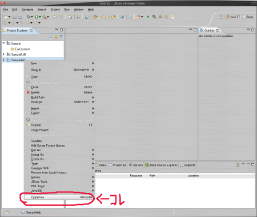Screen dimensions: 257x217
Task: Click the New wizard toolbar icon
Action: point(6,17)
